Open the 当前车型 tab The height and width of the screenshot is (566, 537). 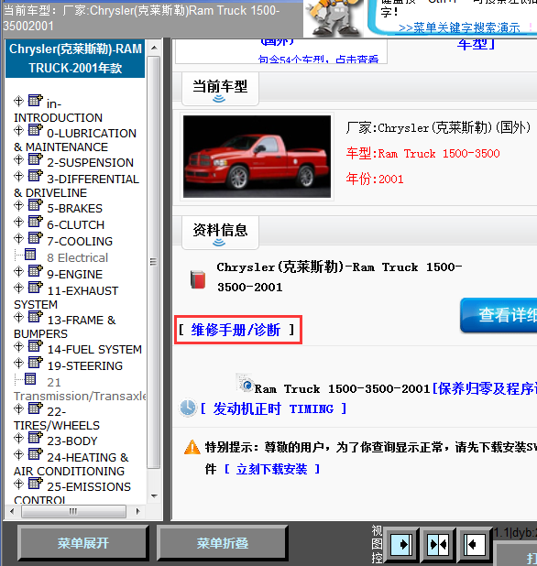220,89
